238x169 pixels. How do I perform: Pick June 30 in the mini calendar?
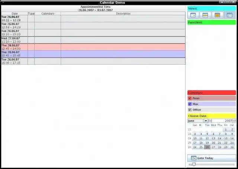(x=232, y=147)
